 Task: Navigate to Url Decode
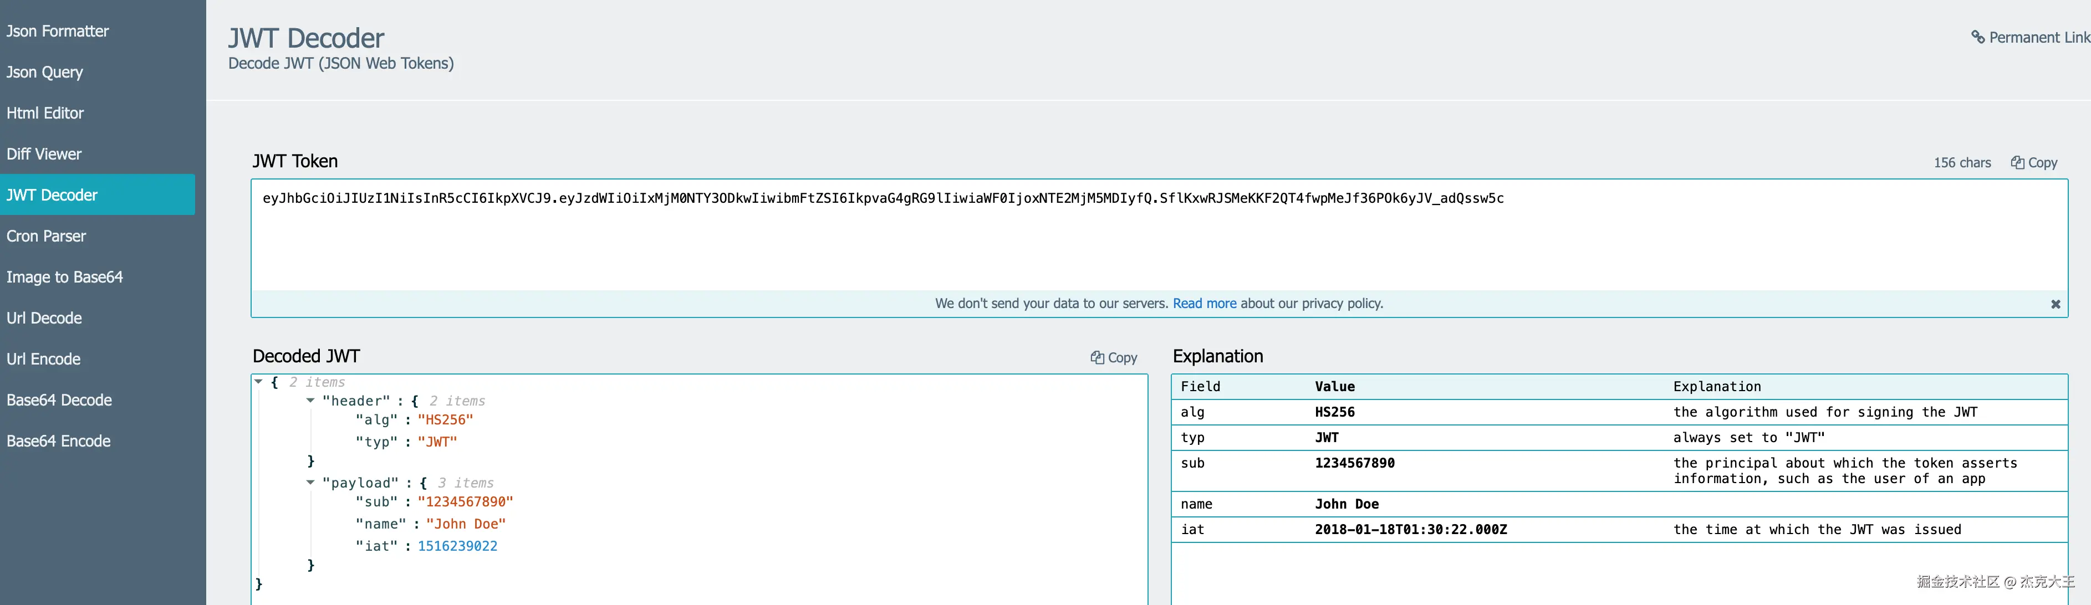44,318
